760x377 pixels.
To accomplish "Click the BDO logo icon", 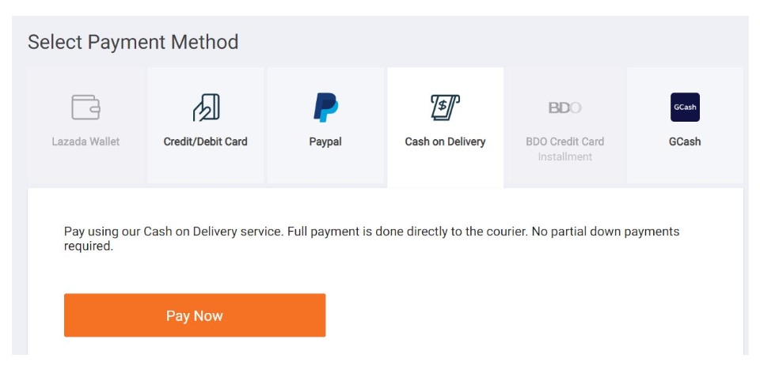I will point(564,107).
